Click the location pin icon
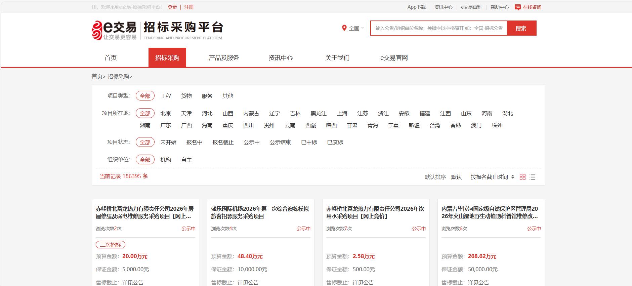Image resolution: width=632 pixels, height=286 pixels. point(344,28)
